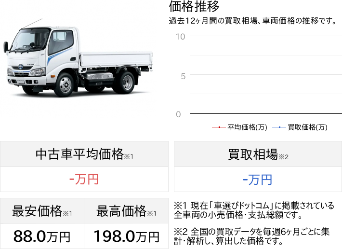Click the 最安価格 header cell
The width and height of the screenshot is (342, 249).
pyautogui.click(x=42, y=211)
